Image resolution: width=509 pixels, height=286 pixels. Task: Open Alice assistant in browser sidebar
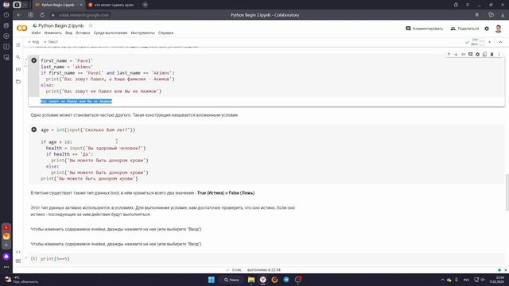pyautogui.click(x=6, y=257)
